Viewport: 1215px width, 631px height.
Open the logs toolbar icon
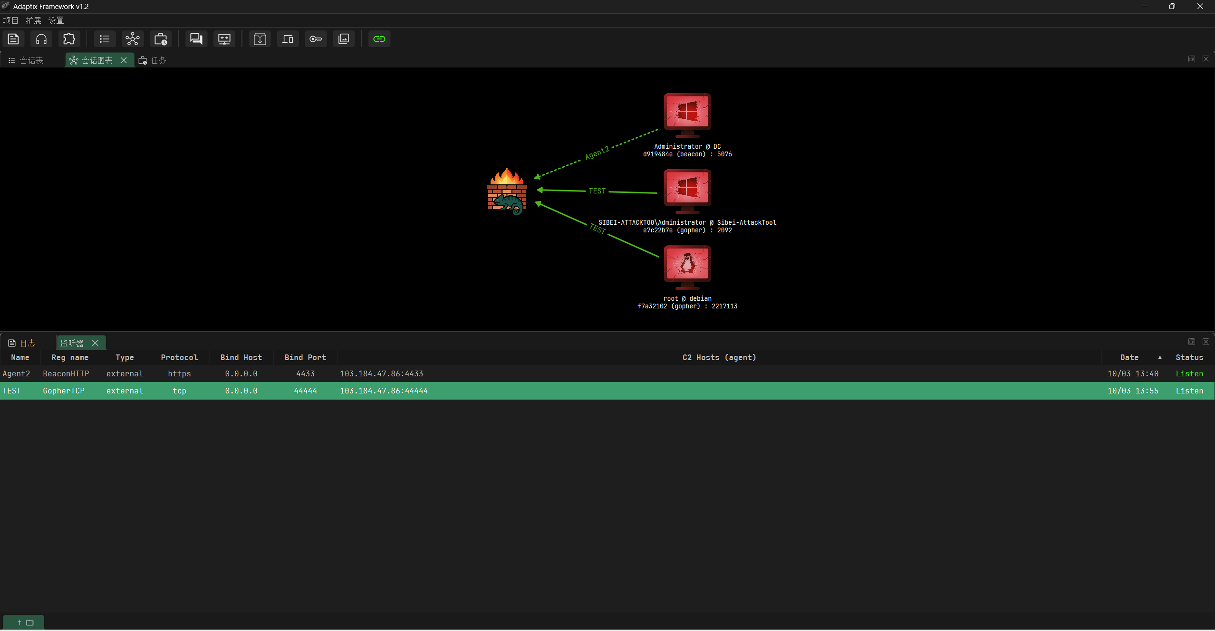point(13,39)
